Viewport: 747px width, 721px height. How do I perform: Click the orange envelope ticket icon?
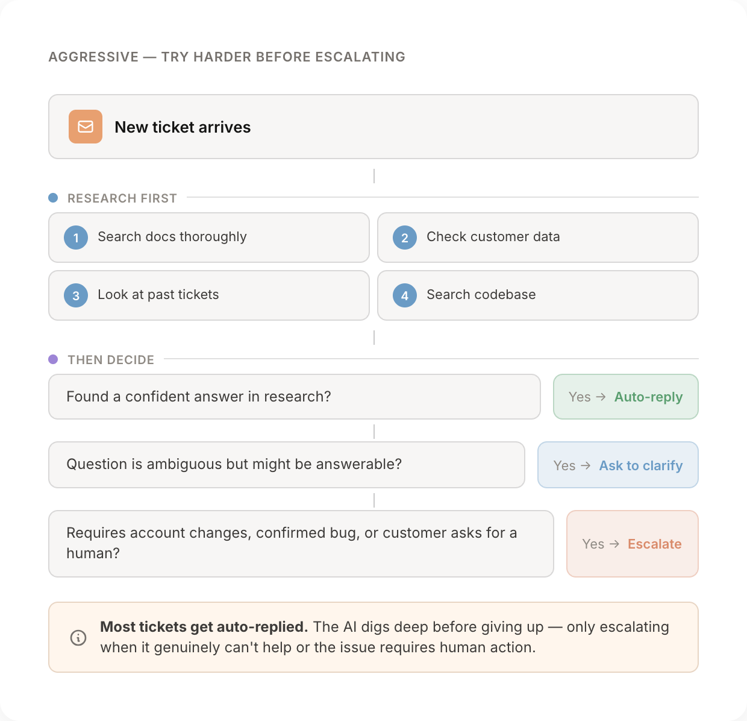click(x=86, y=127)
